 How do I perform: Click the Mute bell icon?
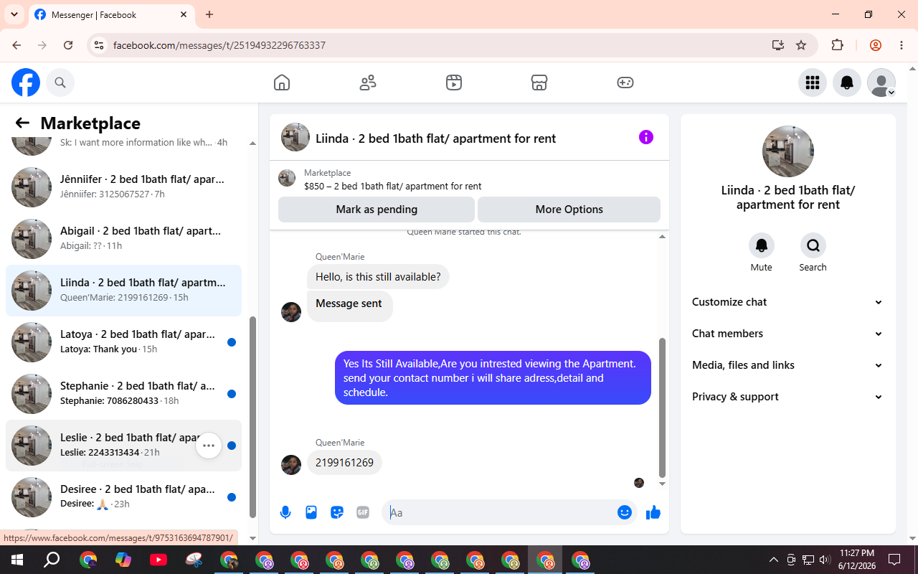762,245
